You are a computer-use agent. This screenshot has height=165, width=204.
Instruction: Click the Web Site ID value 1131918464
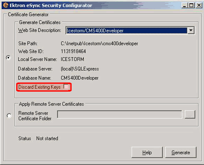[x=73, y=51]
